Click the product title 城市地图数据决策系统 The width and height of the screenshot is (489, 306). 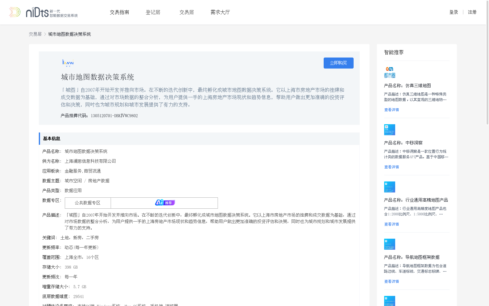point(97,77)
